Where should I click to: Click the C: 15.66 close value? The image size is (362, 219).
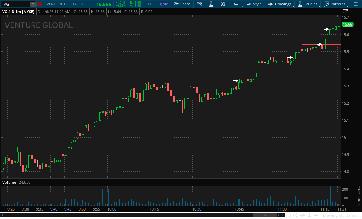coord(131,12)
